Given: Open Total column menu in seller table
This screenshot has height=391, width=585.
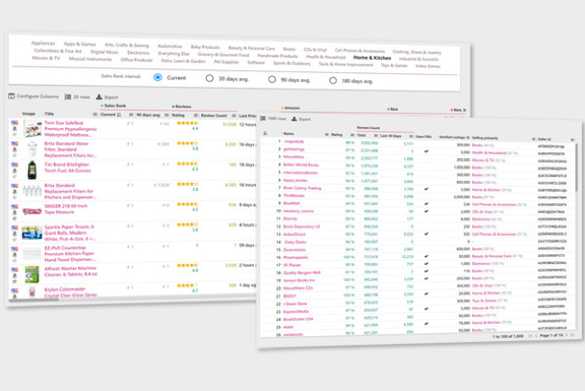Looking at the screenshot, I should click(x=375, y=135).
